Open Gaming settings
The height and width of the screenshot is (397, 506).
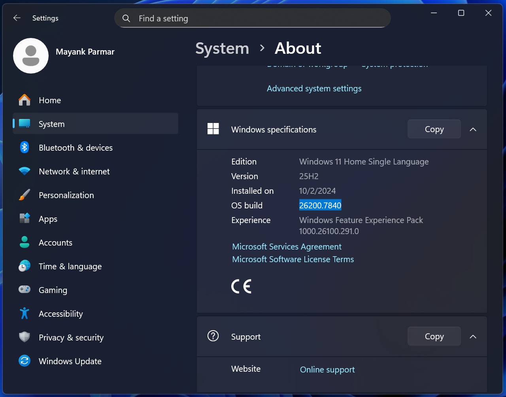tap(53, 290)
